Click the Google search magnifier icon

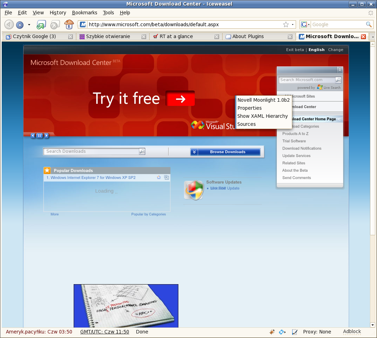click(x=369, y=24)
